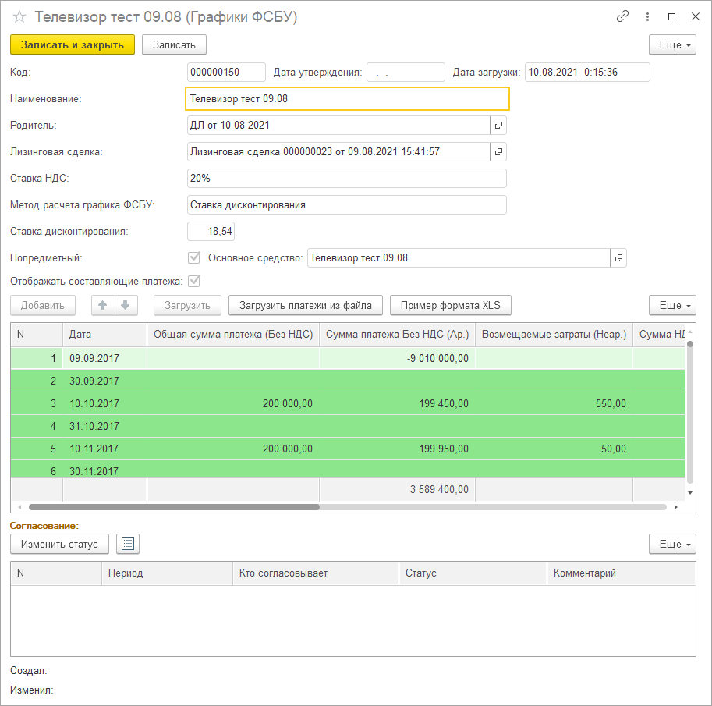Viewport: 712px width, 706px height.
Task: Add form to favorites with star icon
Action: click(19, 16)
